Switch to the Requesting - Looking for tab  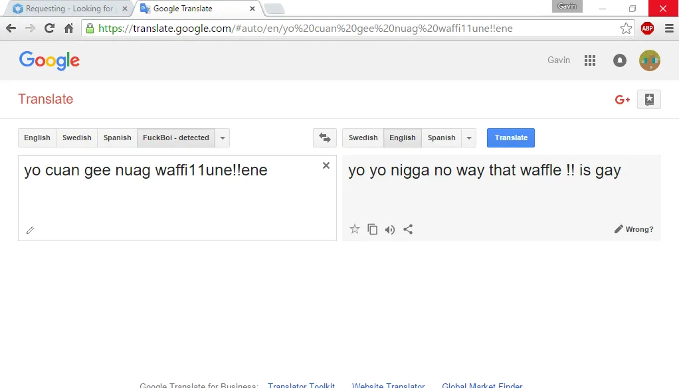[69, 9]
